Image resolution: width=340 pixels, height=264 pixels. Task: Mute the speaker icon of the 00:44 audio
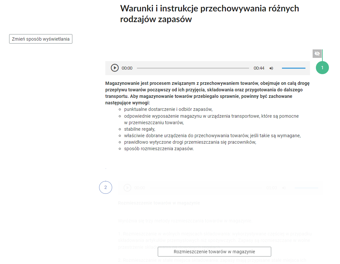point(271,68)
